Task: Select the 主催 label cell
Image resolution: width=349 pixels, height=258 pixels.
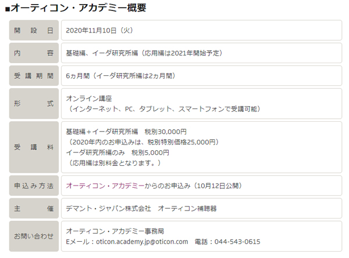Action: (34, 208)
